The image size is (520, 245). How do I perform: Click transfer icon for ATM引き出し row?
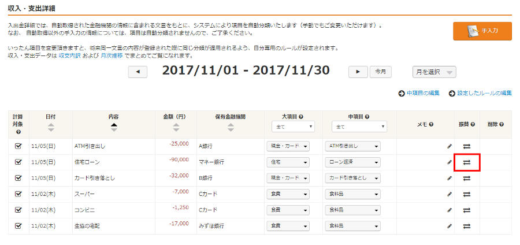(467, 147)
